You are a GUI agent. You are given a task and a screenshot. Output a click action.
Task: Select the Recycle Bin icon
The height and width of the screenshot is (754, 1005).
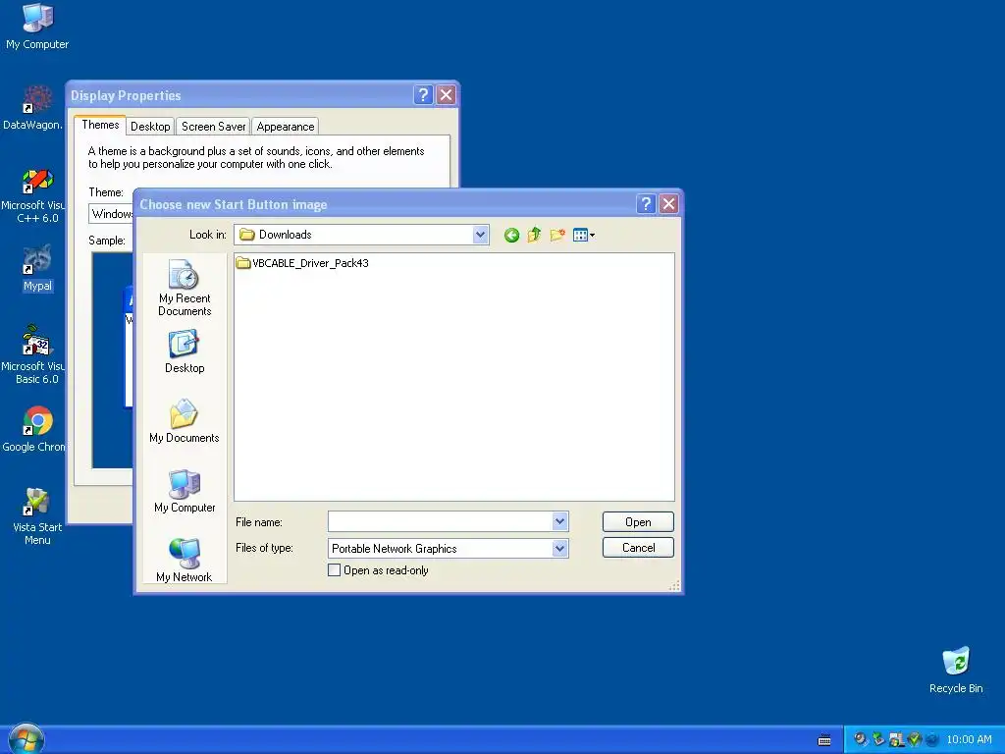coord(956,670)
